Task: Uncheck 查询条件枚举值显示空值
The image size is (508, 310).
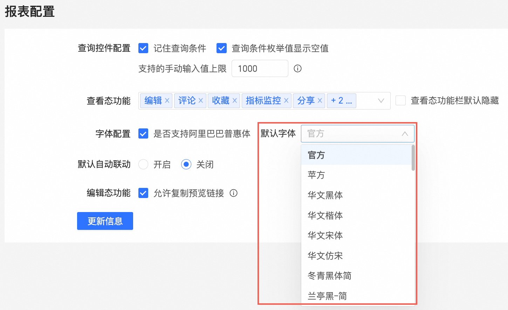Action: (x=221, y=48)
